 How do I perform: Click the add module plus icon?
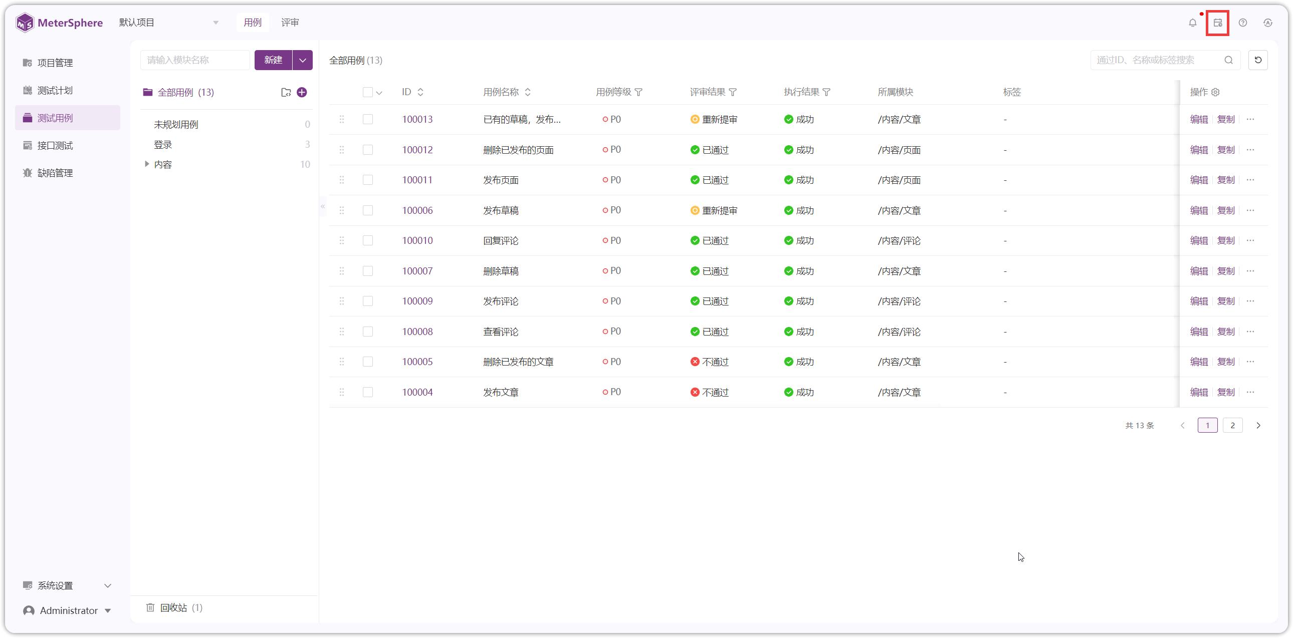pos(302,92)
